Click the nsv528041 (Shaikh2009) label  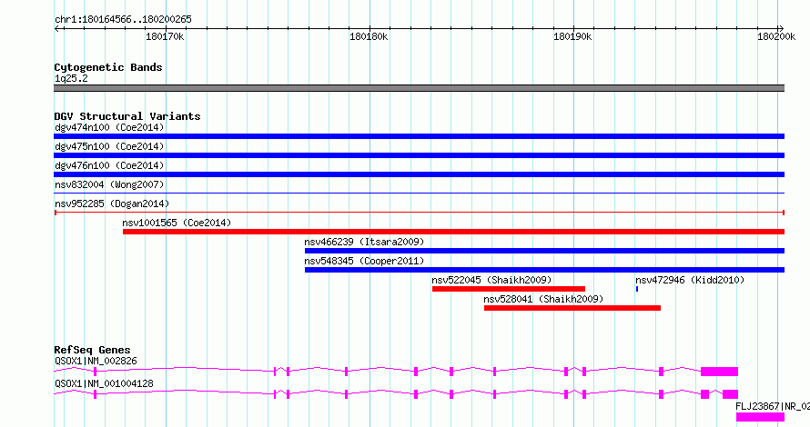[x=543, y=299]
